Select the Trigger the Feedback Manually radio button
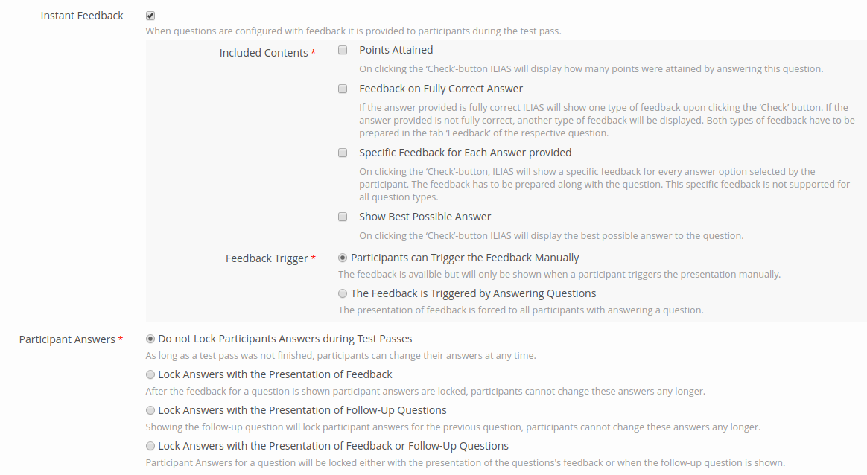This screenshot has height=475, width=867. pos(343,258)
